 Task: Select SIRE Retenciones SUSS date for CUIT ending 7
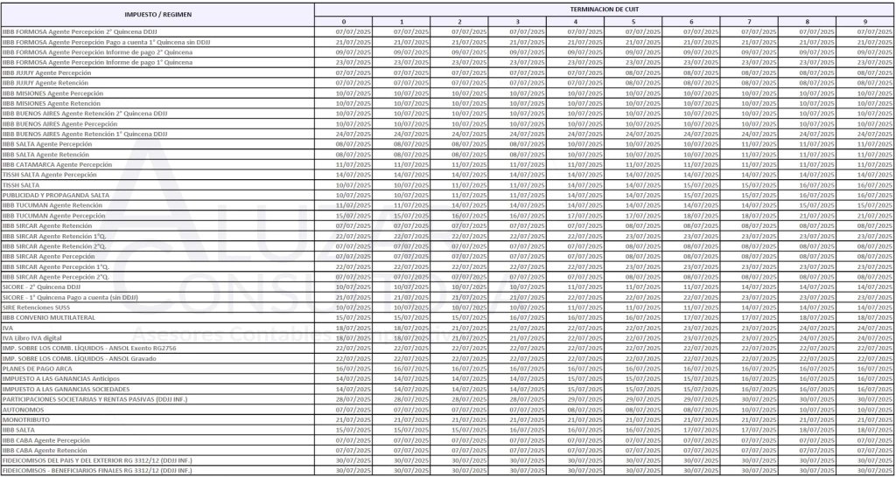(x=759, y=308)
